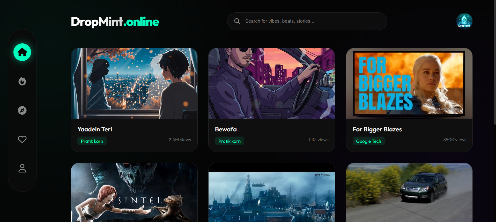Open Pratik karn tag under Bewafa
This screenshot has height=222, width=496.
coord(230,141)
